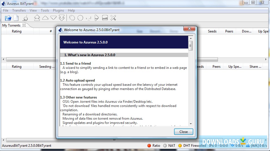Open the View menu
This screenshot has height=151, width=270.
coord(33,10)
